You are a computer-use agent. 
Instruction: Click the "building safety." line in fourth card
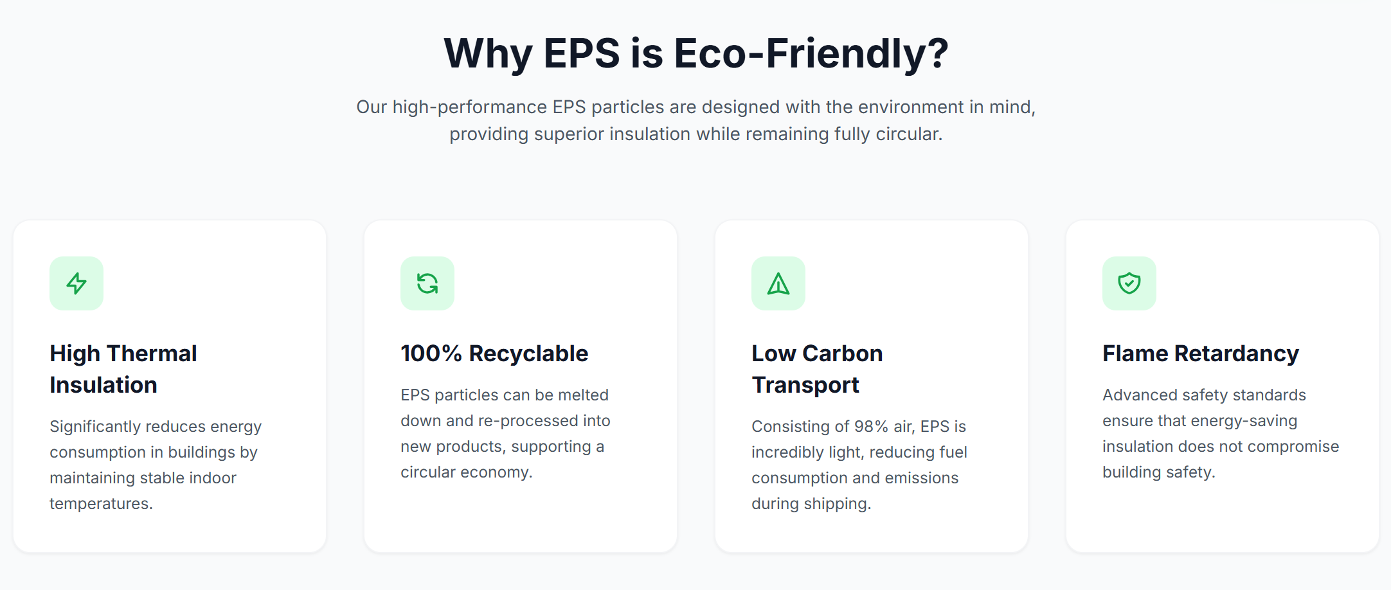(1158, 472)
